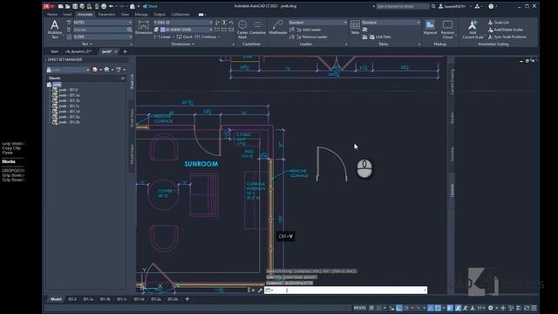Toggle polar tracking in status bar
The height and width of the screenshot is (314, 558).
pos(406,308)
